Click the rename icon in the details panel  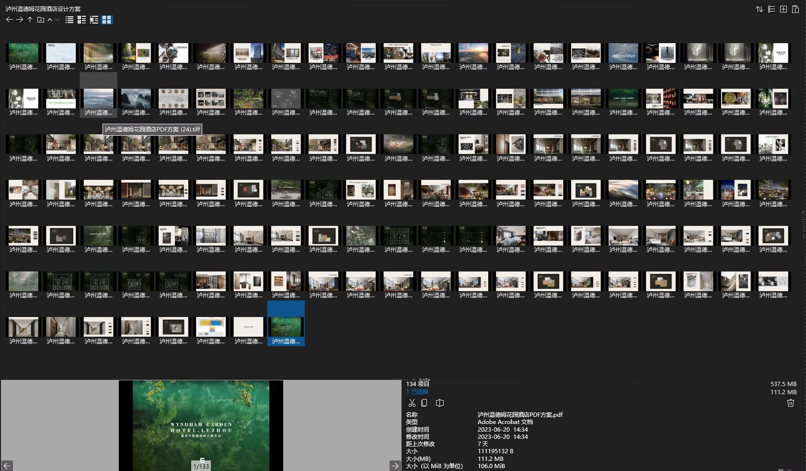440,403
